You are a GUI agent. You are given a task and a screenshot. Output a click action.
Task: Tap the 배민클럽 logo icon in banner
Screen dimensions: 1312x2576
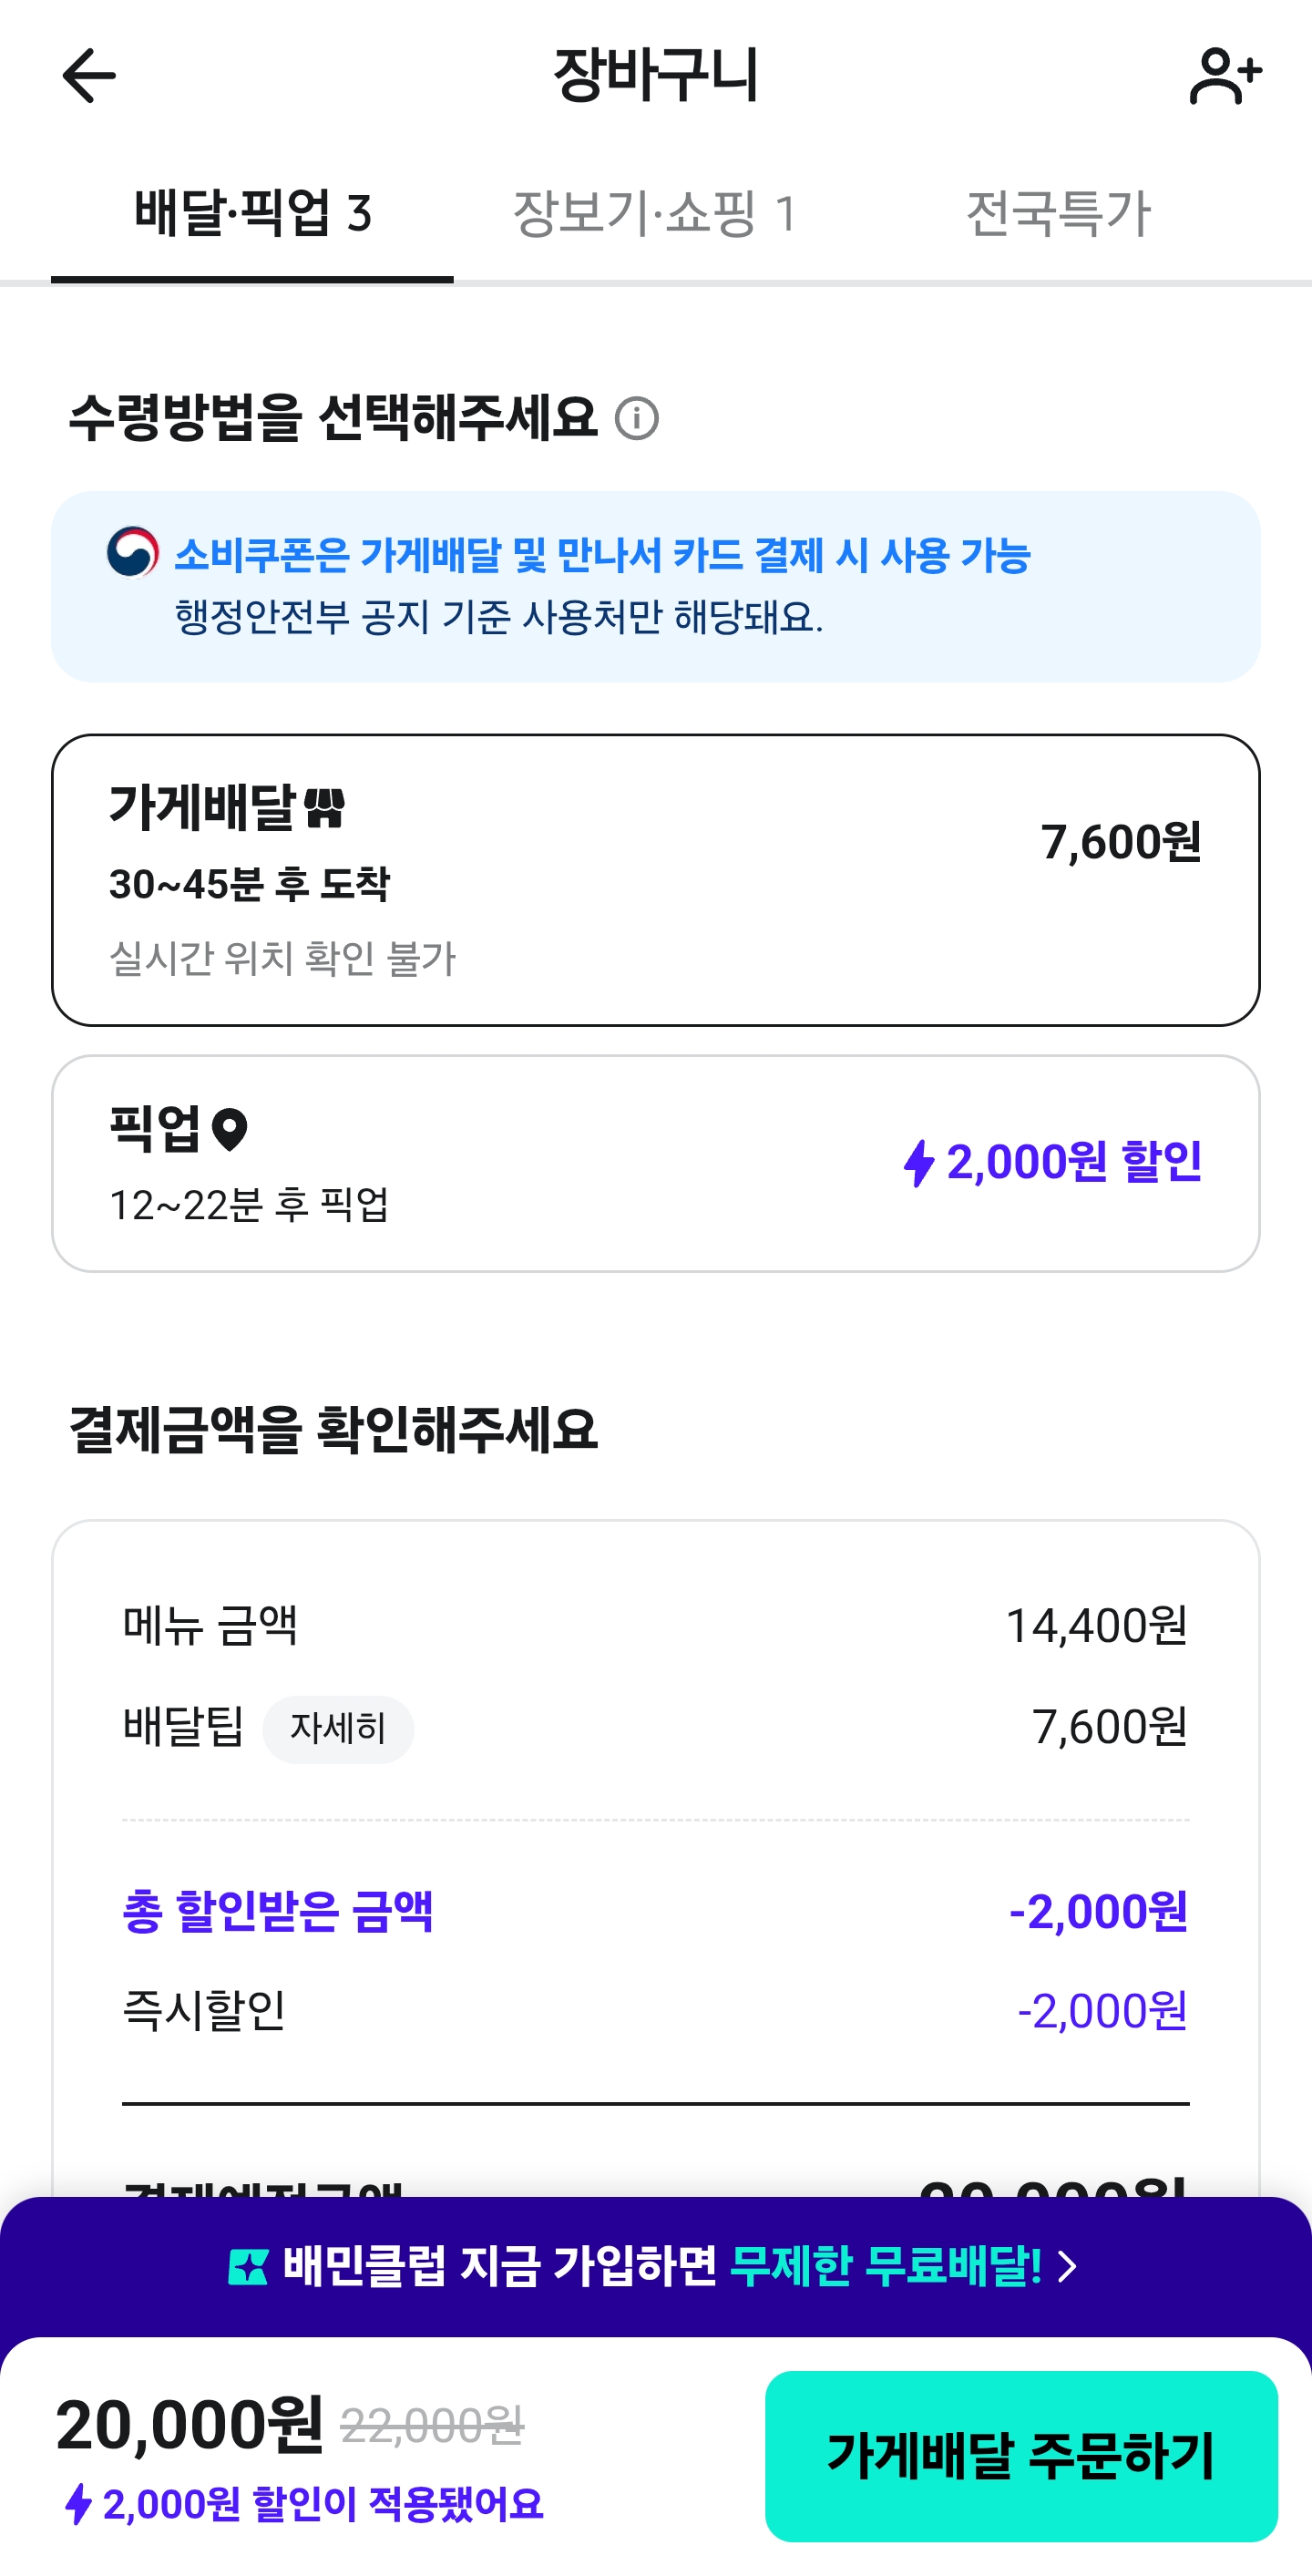[248, 2266]
